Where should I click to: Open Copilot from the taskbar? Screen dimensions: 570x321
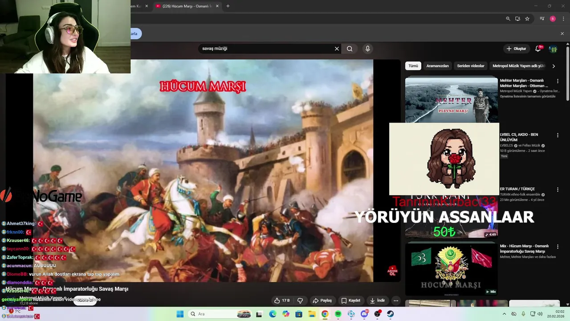[285, 314]
